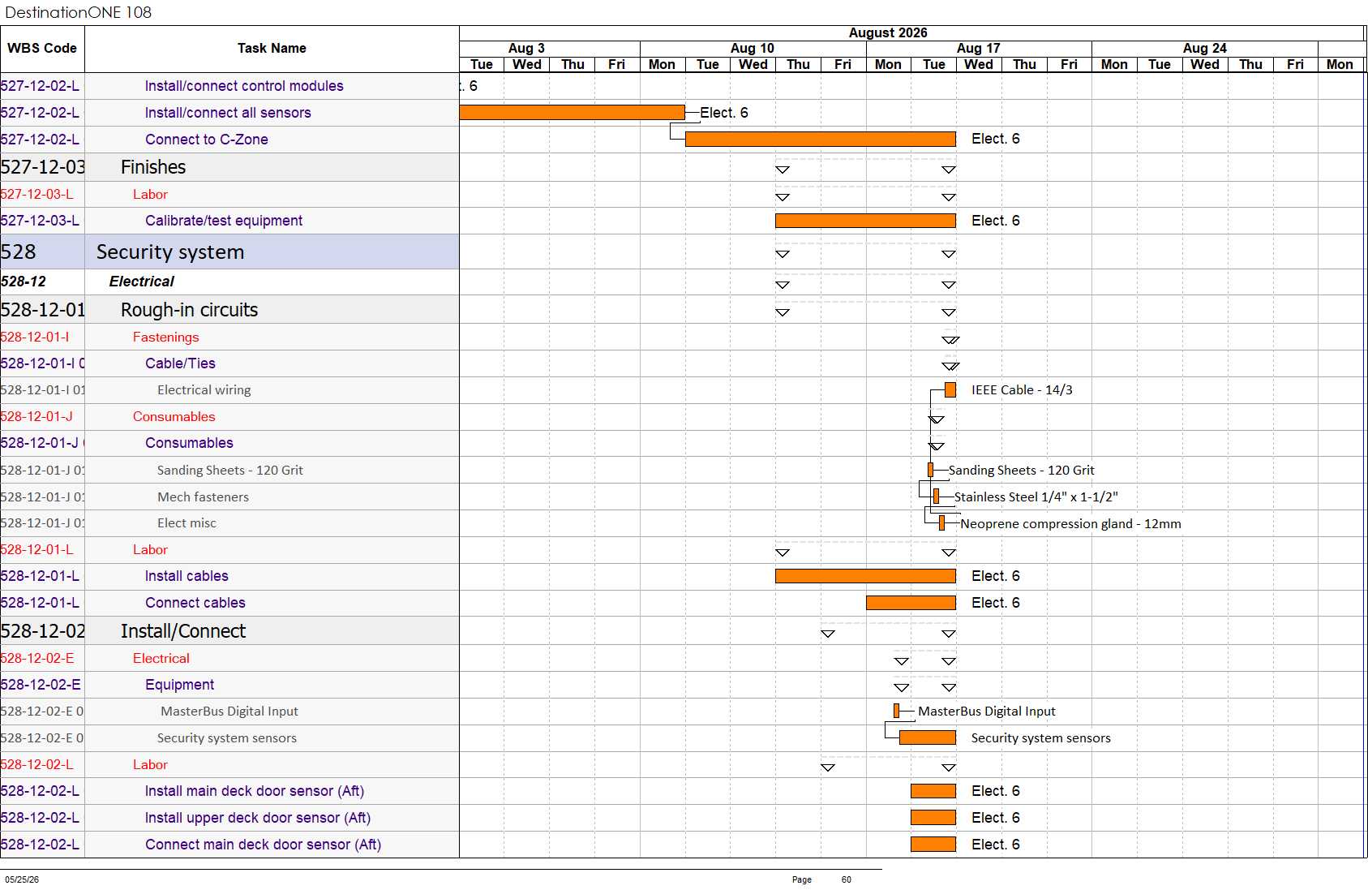The height and width of the screenshot is (890, 1368).
Task: Select the Connect cables orange bar
Action: (911, 603)
